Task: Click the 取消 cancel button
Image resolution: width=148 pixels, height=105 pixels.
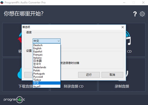Action: pyautogui.click(x=112, y=75)
